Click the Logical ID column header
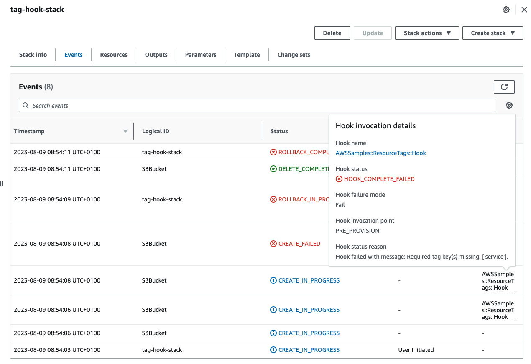The height and width of the screenshot is (364, 531). coord(156,131)
